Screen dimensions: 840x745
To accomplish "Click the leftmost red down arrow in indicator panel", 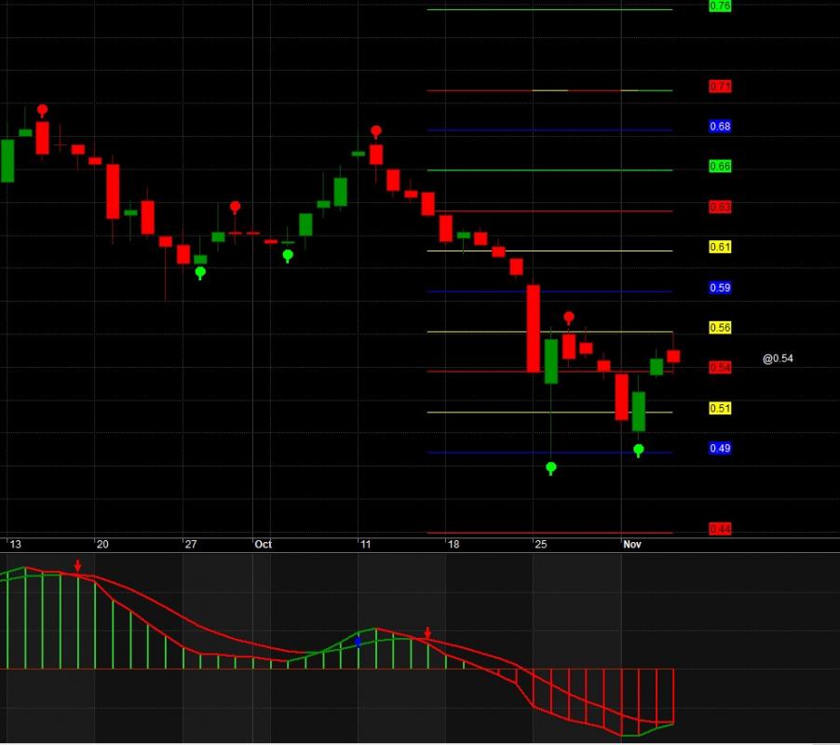I will pyautogui.click(x=78, y=565).
